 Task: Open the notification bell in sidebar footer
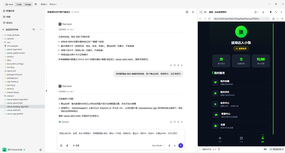[40, 150]
